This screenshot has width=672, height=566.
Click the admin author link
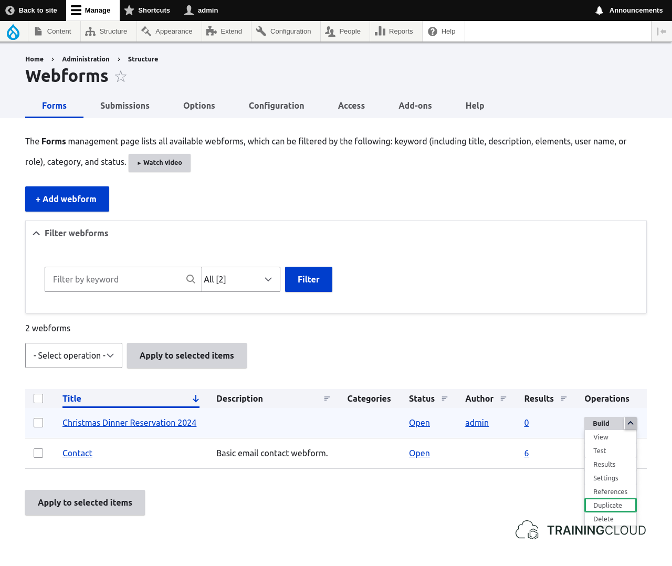(477, 423)
